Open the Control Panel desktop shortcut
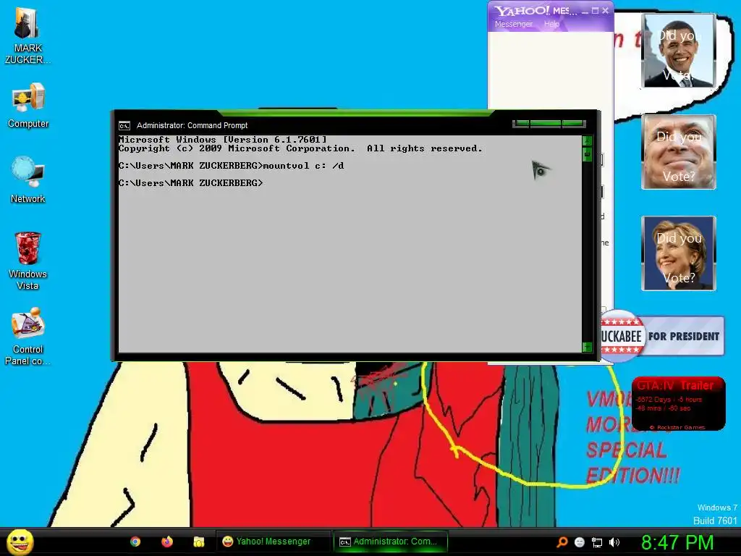The image size is (741, 556). [x=28, y=336]
